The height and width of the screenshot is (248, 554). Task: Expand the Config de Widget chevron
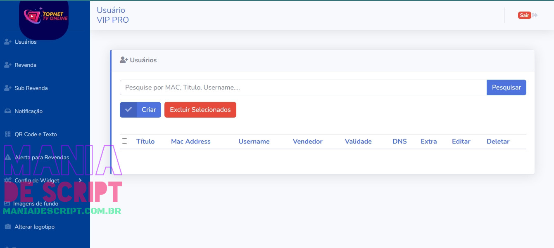[80, 180]
